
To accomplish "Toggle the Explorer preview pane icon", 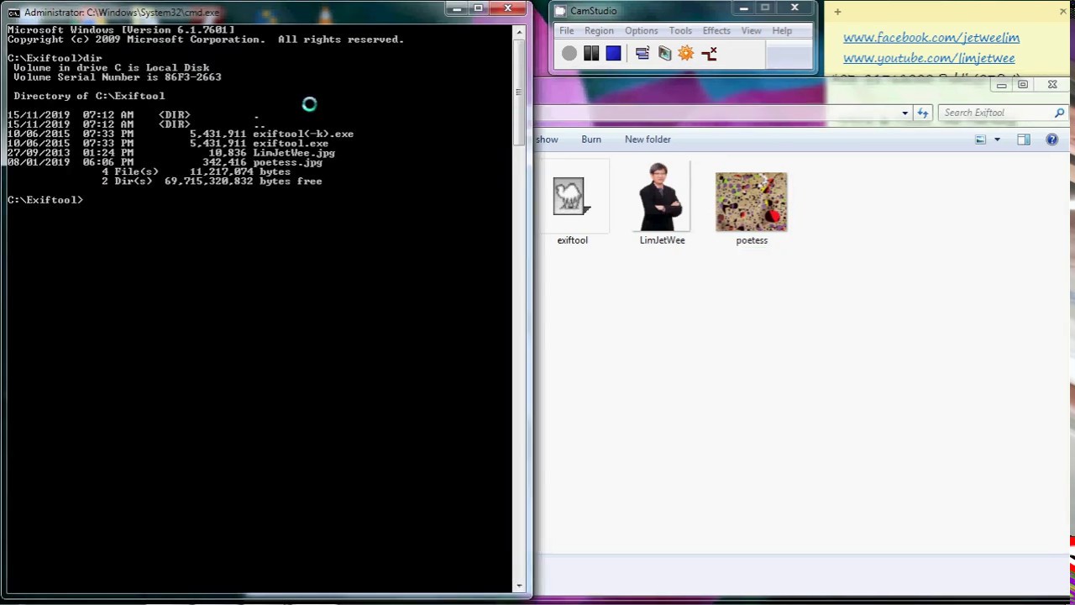I will coord(1023,139).
